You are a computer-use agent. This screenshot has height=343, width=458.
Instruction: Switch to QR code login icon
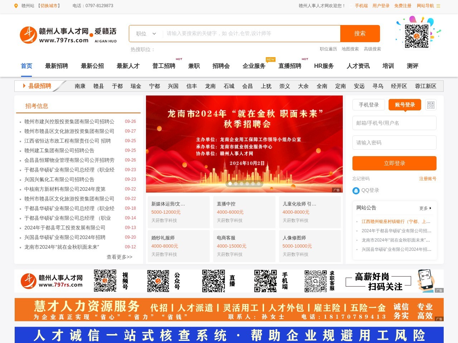(x=431, y=105)
